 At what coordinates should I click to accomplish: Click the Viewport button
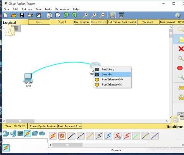click(148, 22)
